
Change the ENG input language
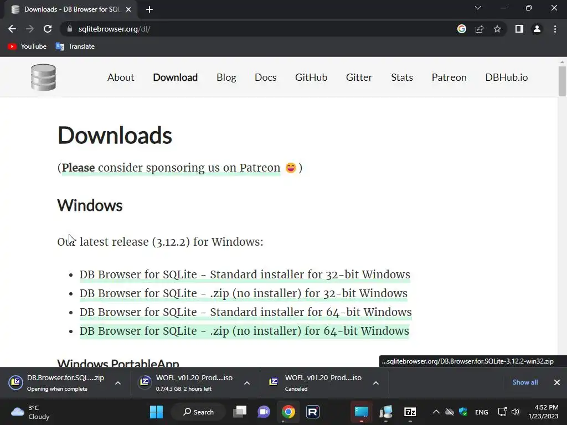(x=481, y=412)
